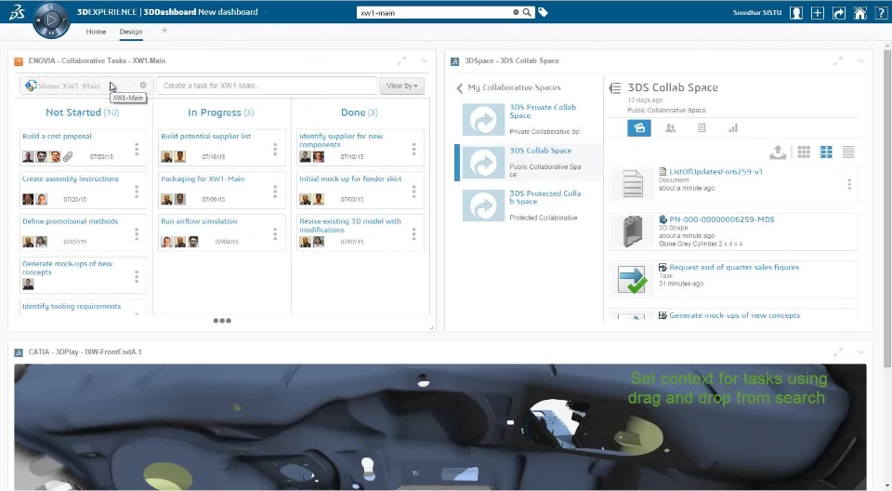
Task: Switch to tile view
Action: pyautogui.click(x=826, y=153)
